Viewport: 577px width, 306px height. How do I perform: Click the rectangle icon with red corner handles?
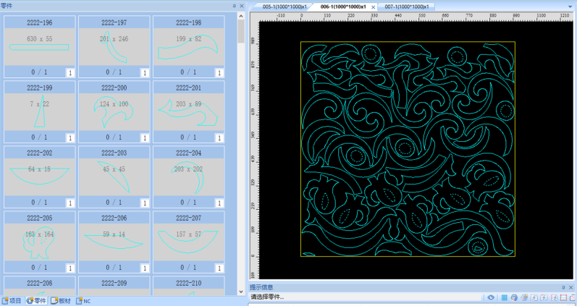[563, 297]
